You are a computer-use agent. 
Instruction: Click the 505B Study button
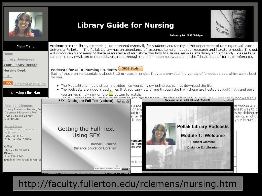[x=130, y=68]
